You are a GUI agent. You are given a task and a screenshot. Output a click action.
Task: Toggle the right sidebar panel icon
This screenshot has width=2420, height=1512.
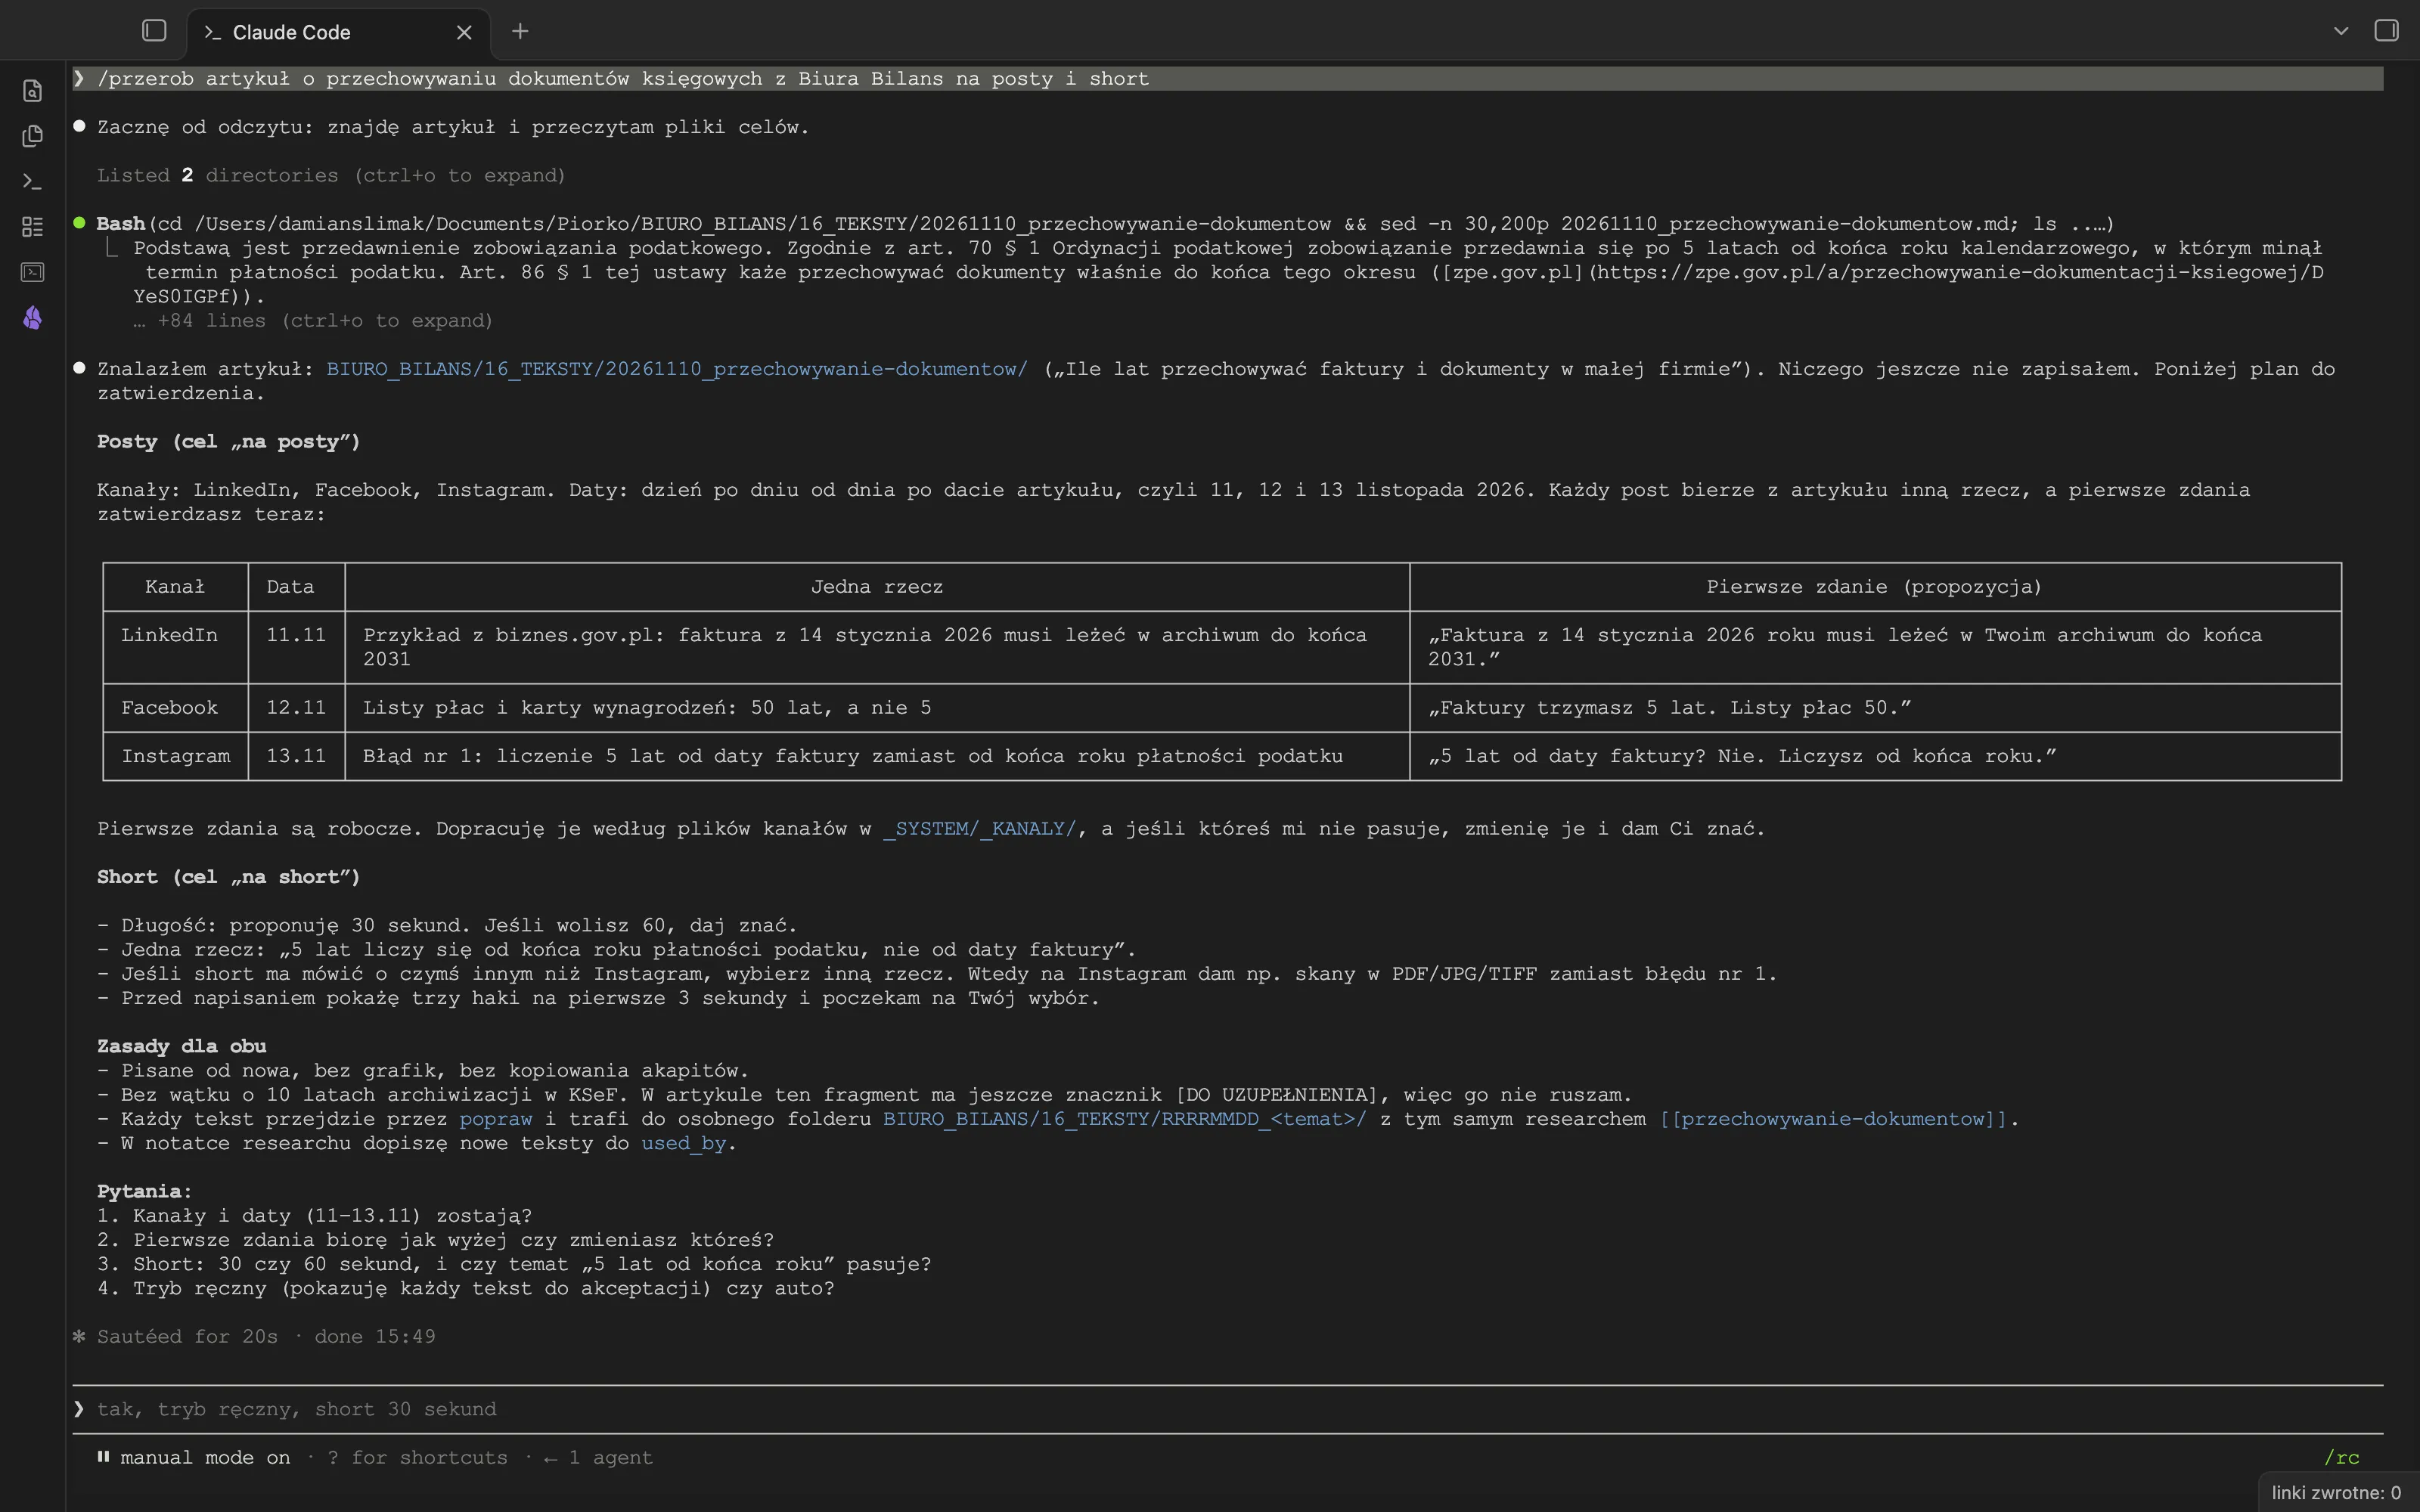[2386, 31]
